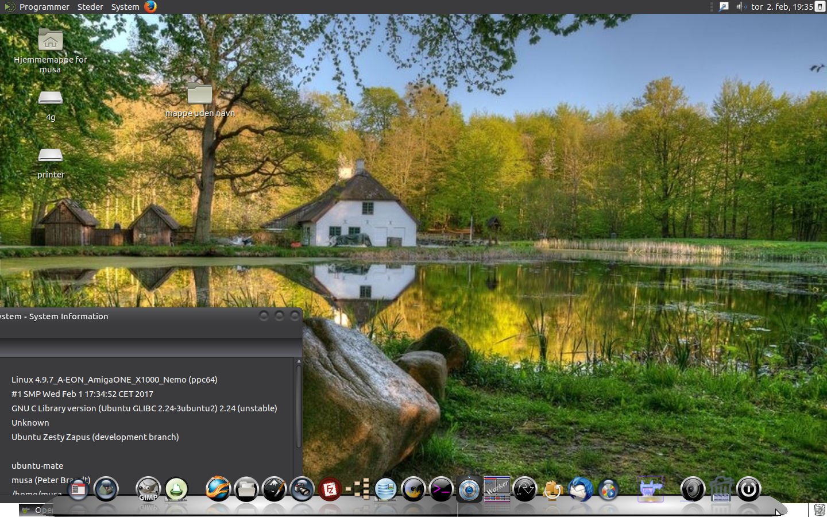Screen dimensions: 827x517
Task: Open the terminal icon in dock
Action: point(441,489)
